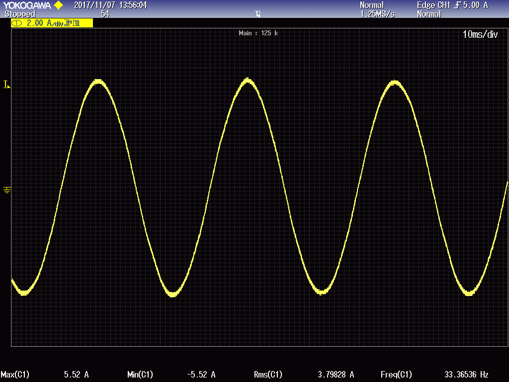Click the 5.00 A trigger level value

tap(475, 5)
